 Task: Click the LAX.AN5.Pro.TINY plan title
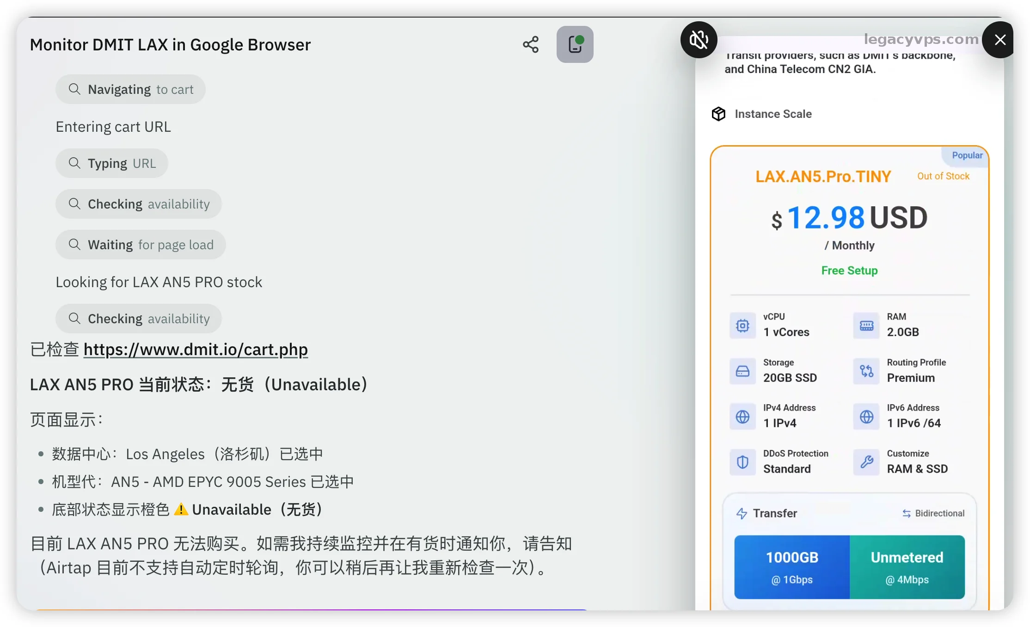823,177
